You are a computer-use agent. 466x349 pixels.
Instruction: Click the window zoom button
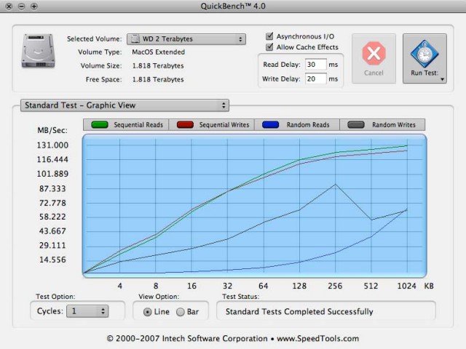pos(34,7)
